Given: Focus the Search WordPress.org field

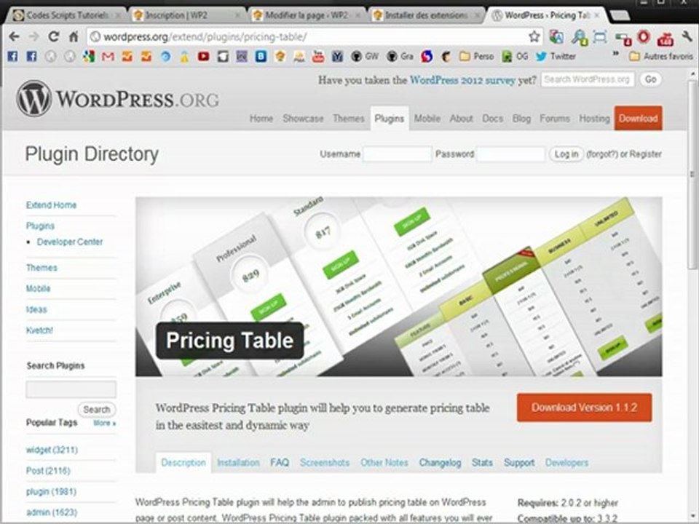Looking at the screenshot, I should coord(588,80).
